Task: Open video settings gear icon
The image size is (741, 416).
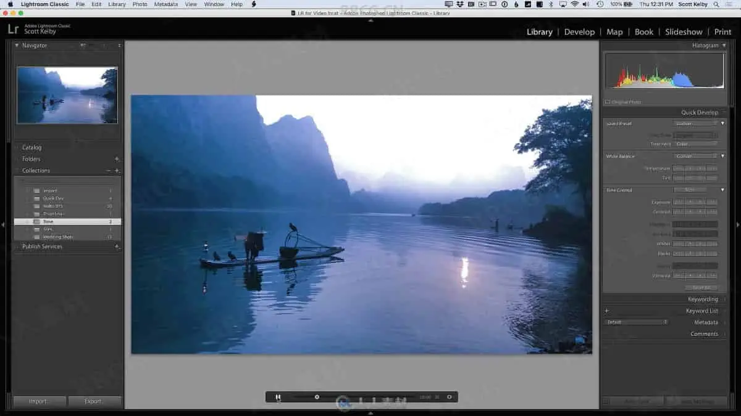Action: (x=450, y=397)
